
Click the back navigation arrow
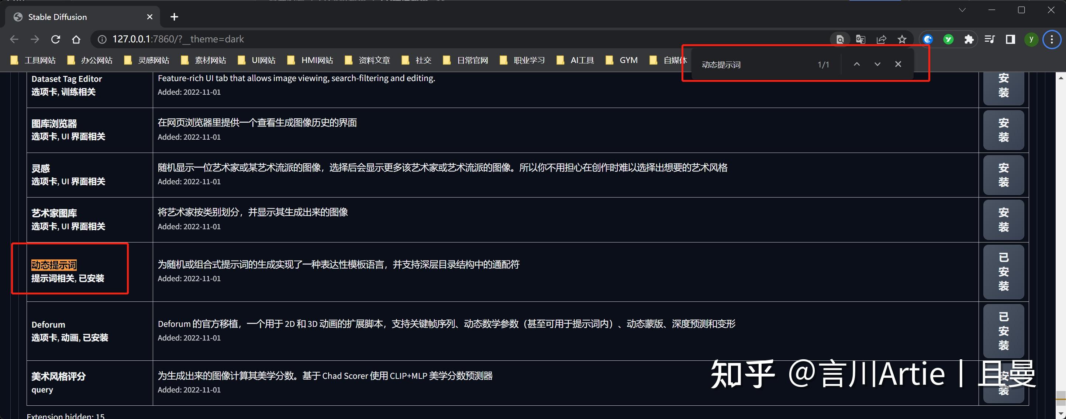(14, 39)
